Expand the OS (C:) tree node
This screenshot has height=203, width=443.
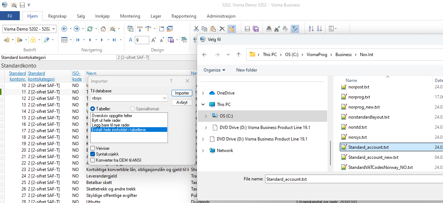click(206, 116)
